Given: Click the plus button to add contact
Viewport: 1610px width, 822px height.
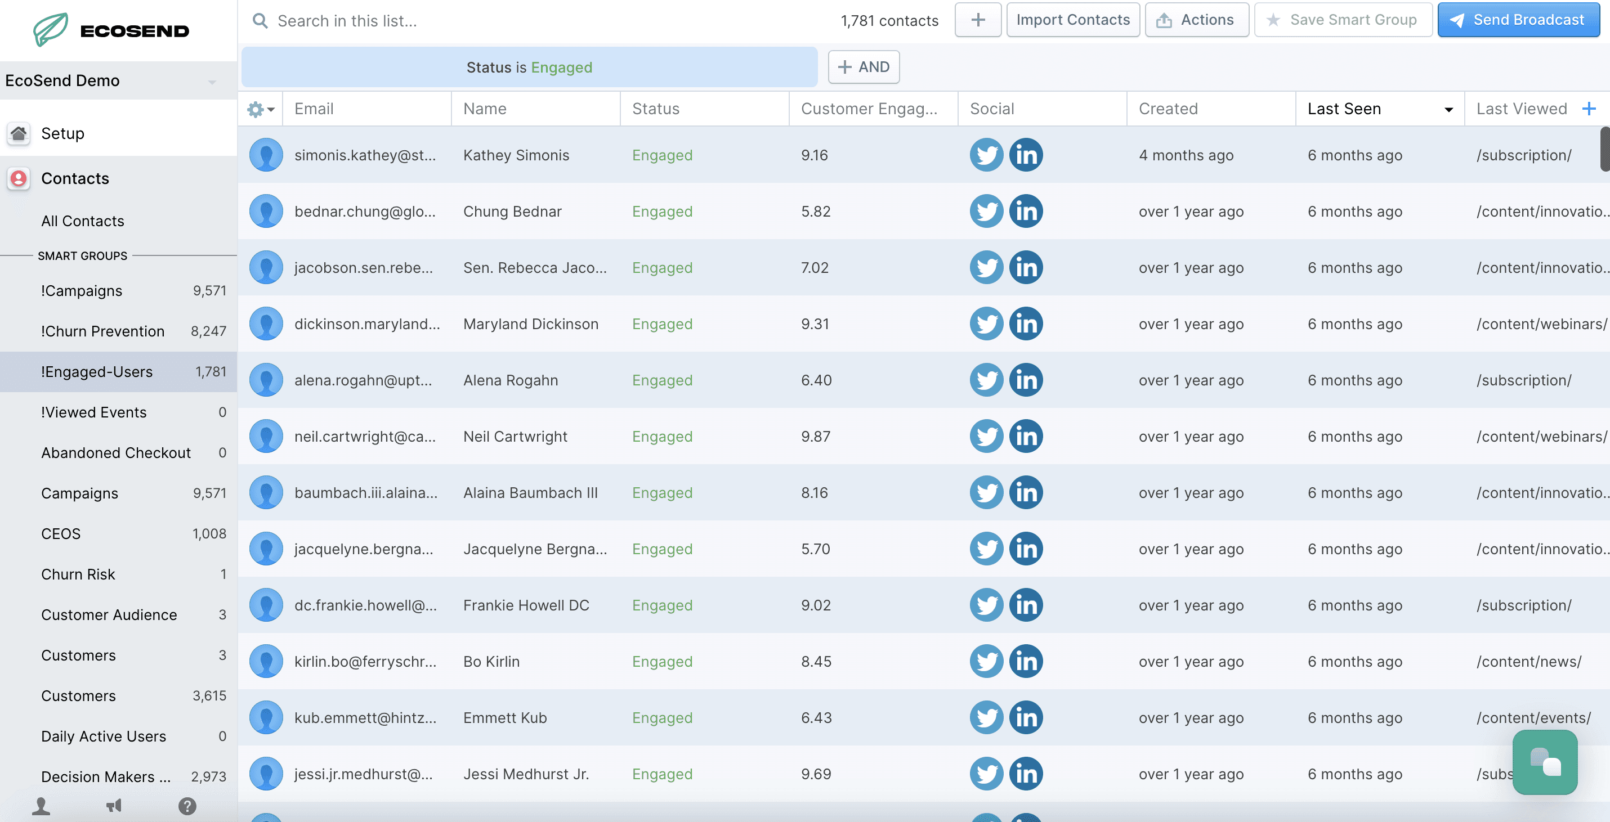Looking at the screenshot, I should [977, 20].
